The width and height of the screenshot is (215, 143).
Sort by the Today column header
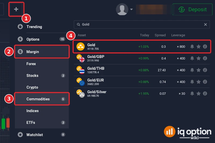(x=144, y=35)
